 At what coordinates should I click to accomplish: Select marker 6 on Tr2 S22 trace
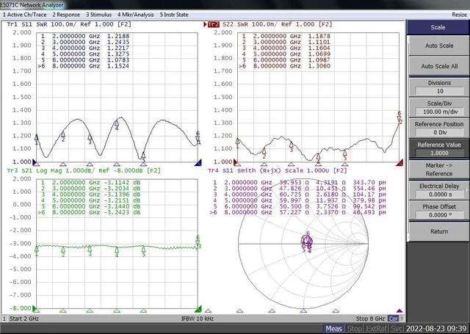click(399, 117)
